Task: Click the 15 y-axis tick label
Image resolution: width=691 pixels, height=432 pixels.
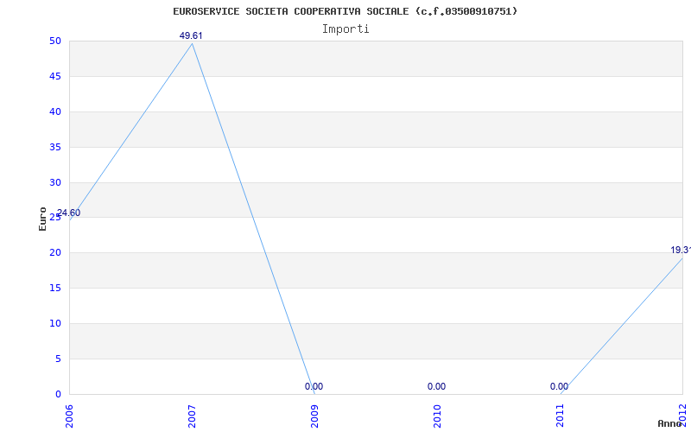Action: pos(55,289)
